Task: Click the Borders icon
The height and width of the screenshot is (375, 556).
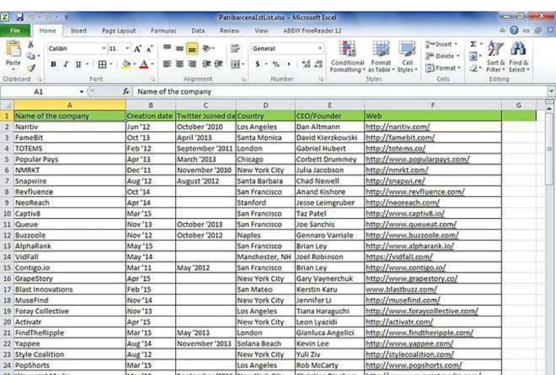Action: tap(102, 65)
